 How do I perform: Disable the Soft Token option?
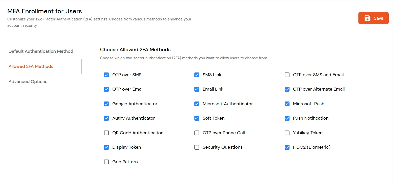click(197, 118)
